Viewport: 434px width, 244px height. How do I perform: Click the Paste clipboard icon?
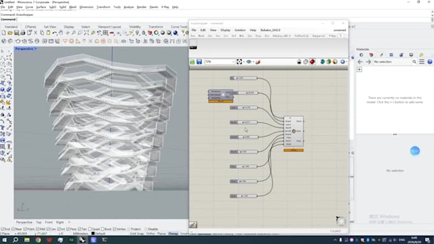48,33
